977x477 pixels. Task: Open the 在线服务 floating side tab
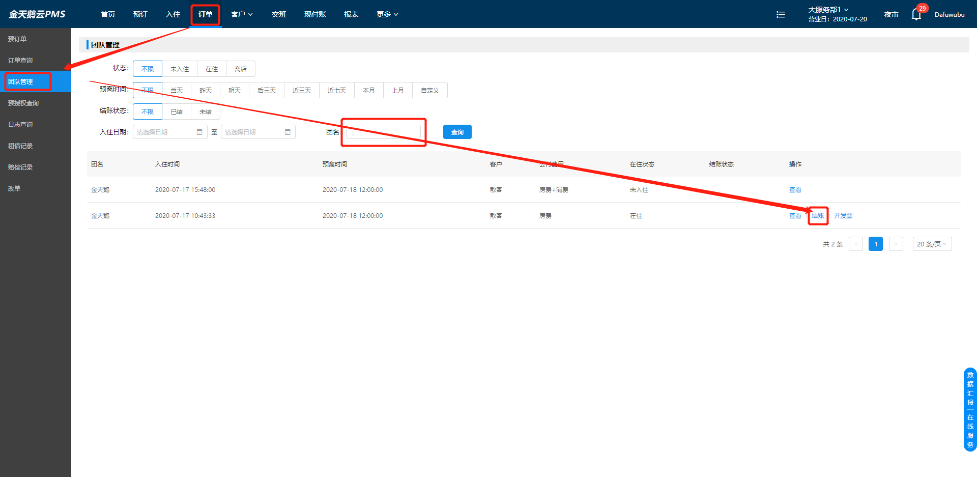pyautogui.click(x=970, y=431)
